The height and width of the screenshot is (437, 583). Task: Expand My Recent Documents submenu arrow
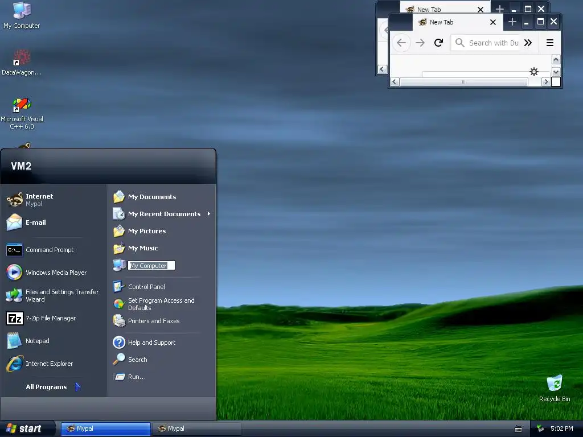point(208,214)
